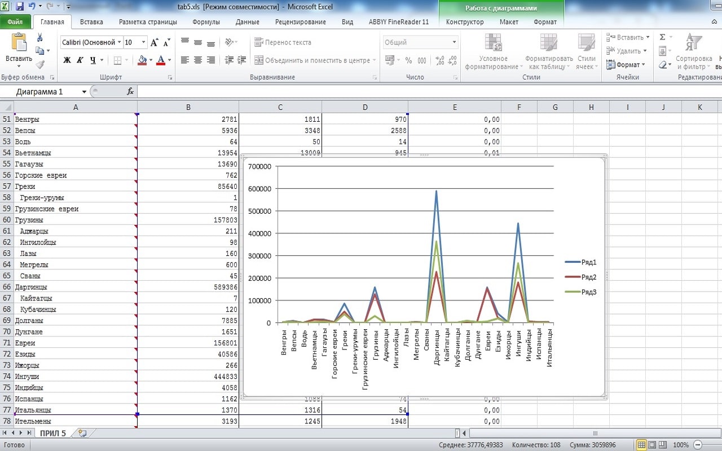The width and height of the screenshot is (722, 451).
Task: Open the Конструктор chart tab
Action: [x=465, y=22]
